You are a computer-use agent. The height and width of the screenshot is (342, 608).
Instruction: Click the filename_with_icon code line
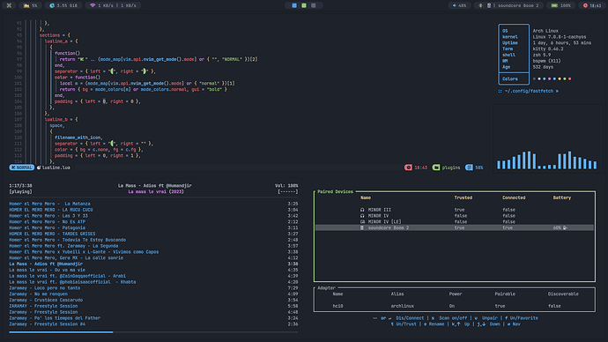[78, 138]
